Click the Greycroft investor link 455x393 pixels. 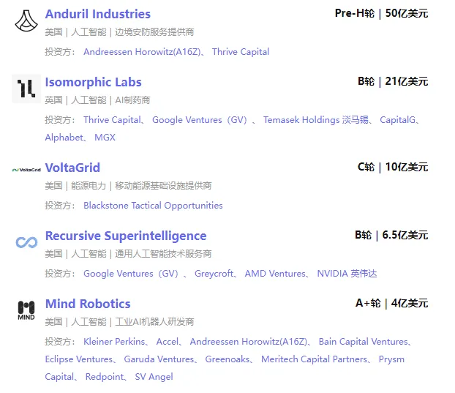click(214, 274)
